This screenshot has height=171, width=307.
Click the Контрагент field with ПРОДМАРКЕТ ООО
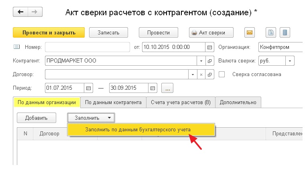click(x=121, y=61)
